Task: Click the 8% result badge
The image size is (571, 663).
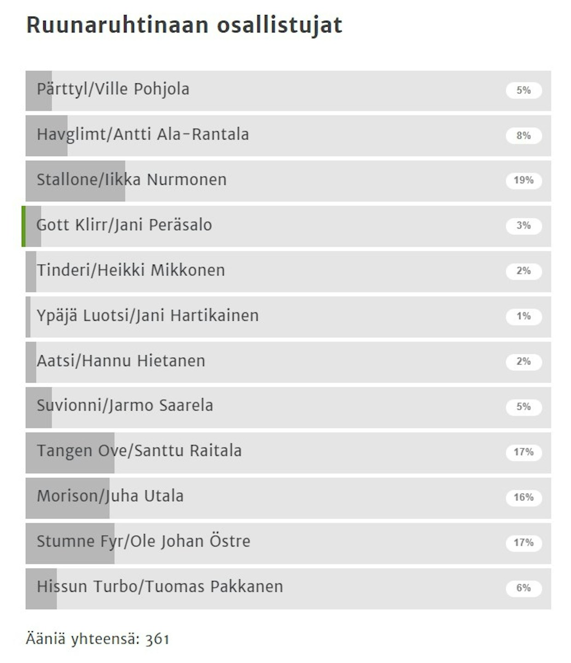Action: click(524, 136)
